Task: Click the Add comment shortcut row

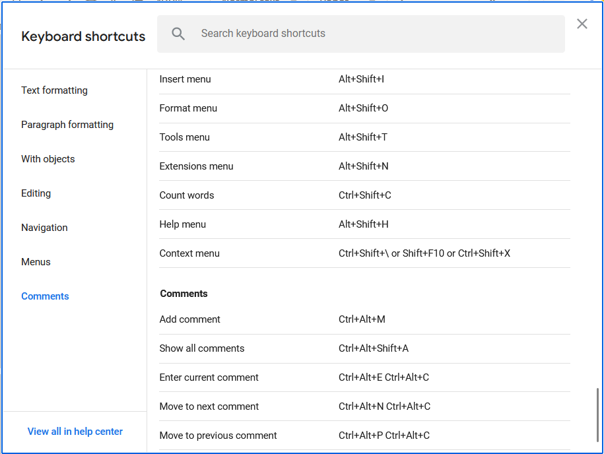Action: pos(190,319)
